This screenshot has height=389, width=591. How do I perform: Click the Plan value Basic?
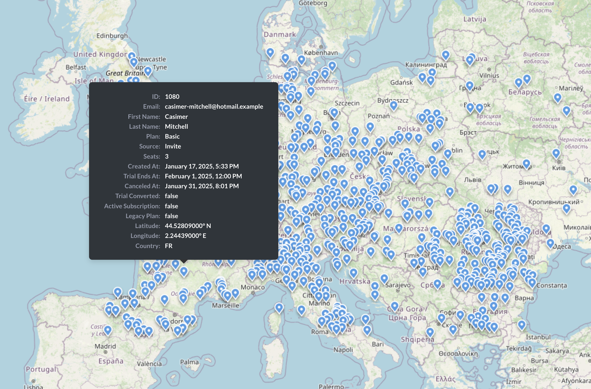point(172,136)
